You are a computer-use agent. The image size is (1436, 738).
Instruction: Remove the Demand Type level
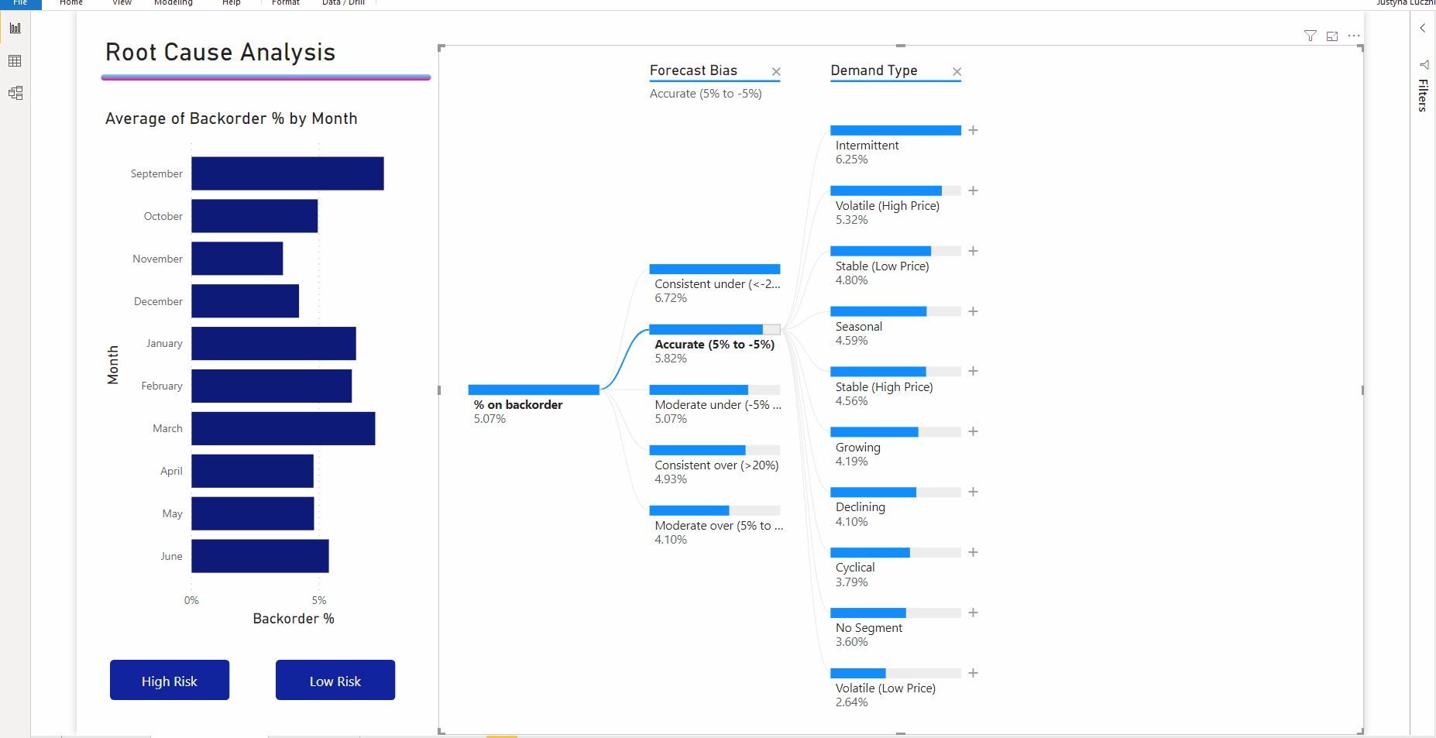(x=957, y=71)
